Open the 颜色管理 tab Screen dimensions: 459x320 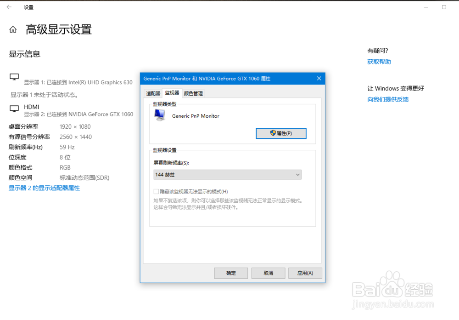click(x=193, y=94)
